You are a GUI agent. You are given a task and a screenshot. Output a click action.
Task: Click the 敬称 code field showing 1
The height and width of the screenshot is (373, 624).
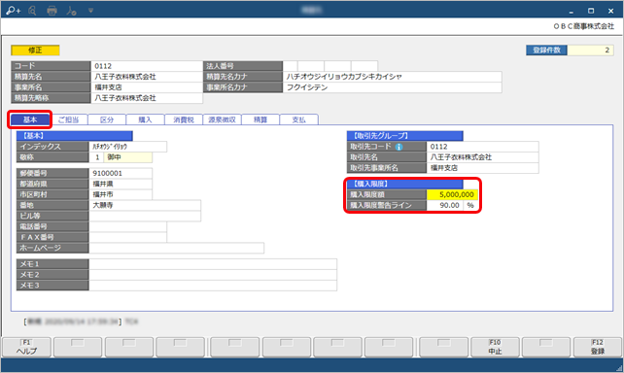tap(96, 157)
